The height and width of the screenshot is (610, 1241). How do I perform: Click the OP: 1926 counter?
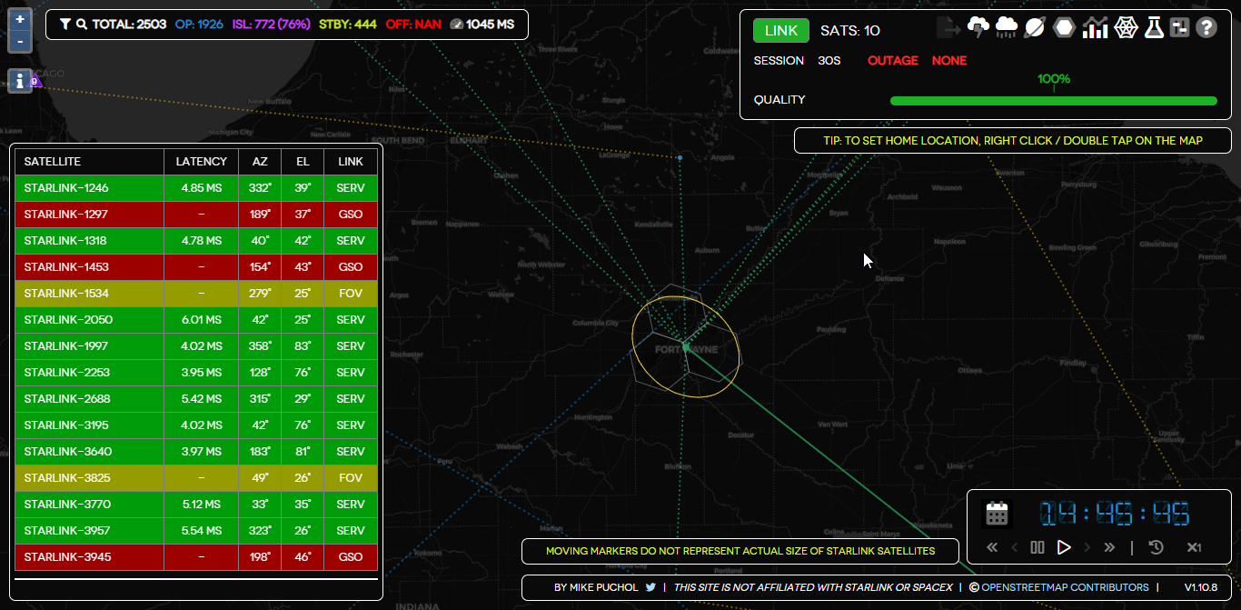click(x=199, y=25)
